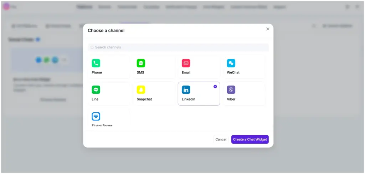Image resolution: width=365 pixels, height=174 pixels.
Task: Click the Linkedin label text
Action: [x=189, y=99]
